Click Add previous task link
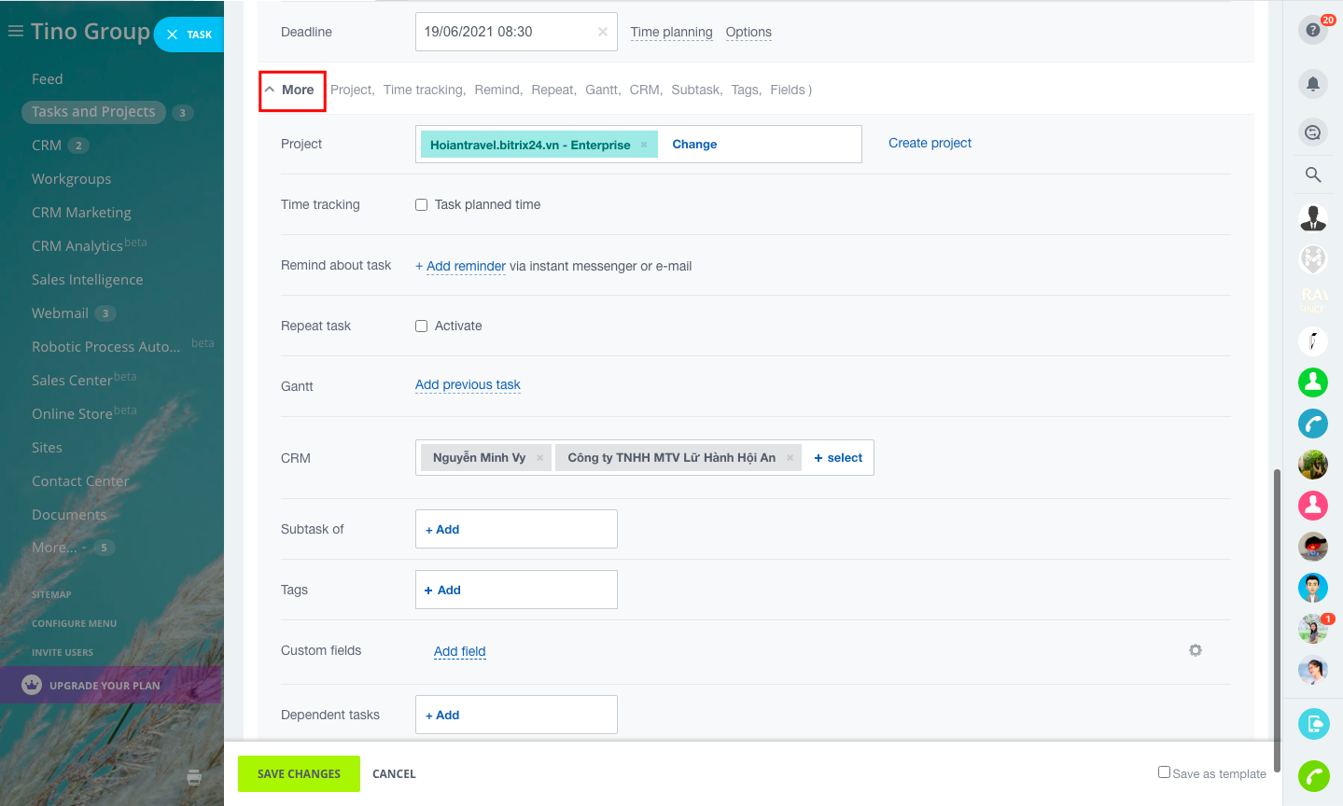This screenshot has height=806, width=1343. coord(468,384)
